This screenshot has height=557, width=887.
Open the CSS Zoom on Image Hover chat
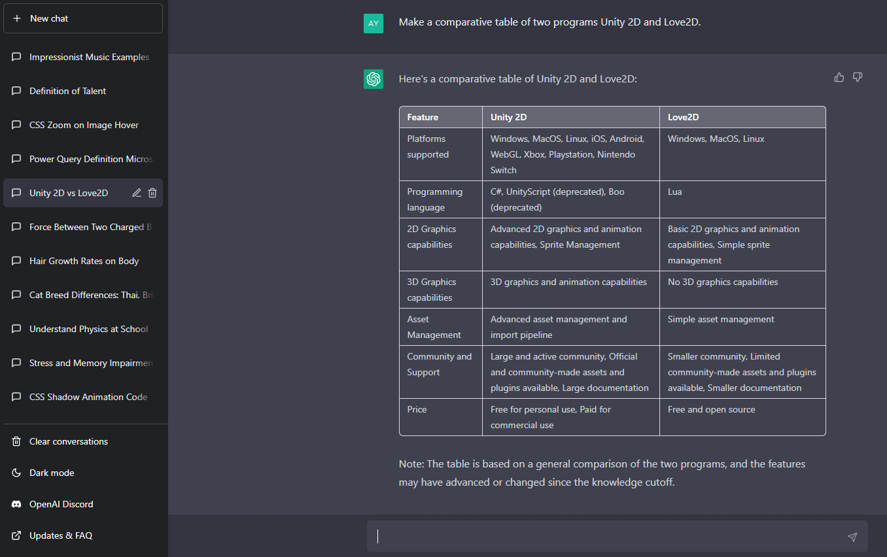point(83,125)
